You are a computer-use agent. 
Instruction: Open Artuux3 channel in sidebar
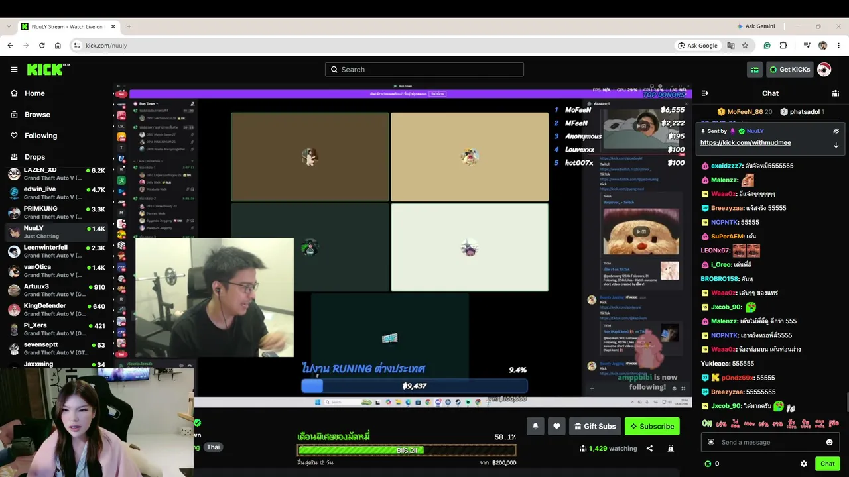(x=56, y=290)
